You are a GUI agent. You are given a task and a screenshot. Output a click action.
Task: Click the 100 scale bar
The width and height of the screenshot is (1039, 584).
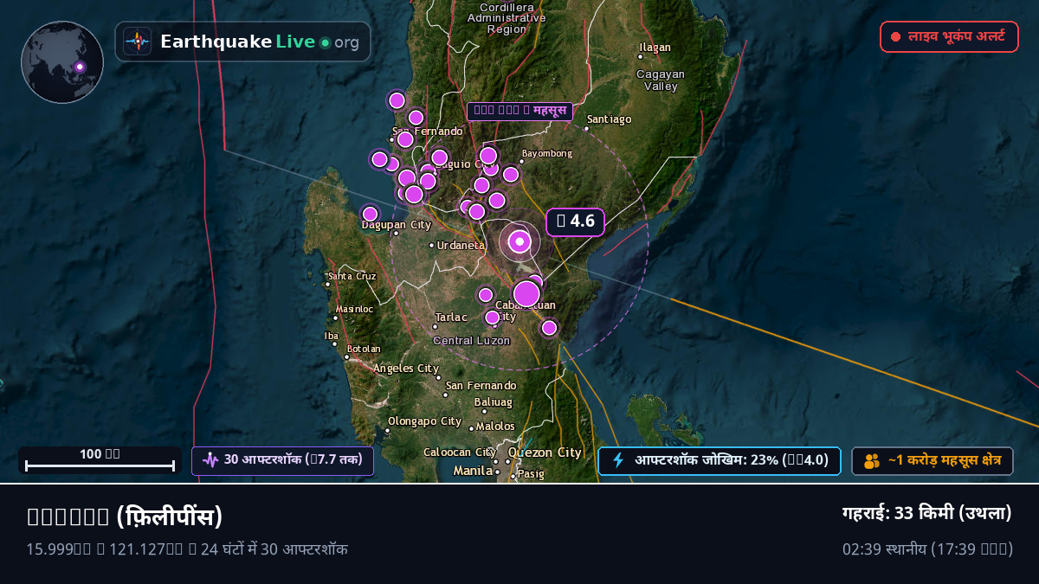100,459
